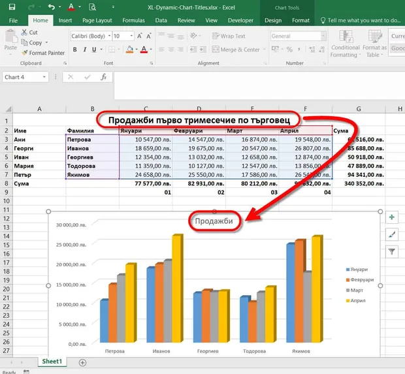Open the Chart Tools Format tab

(x=300, y=20)
